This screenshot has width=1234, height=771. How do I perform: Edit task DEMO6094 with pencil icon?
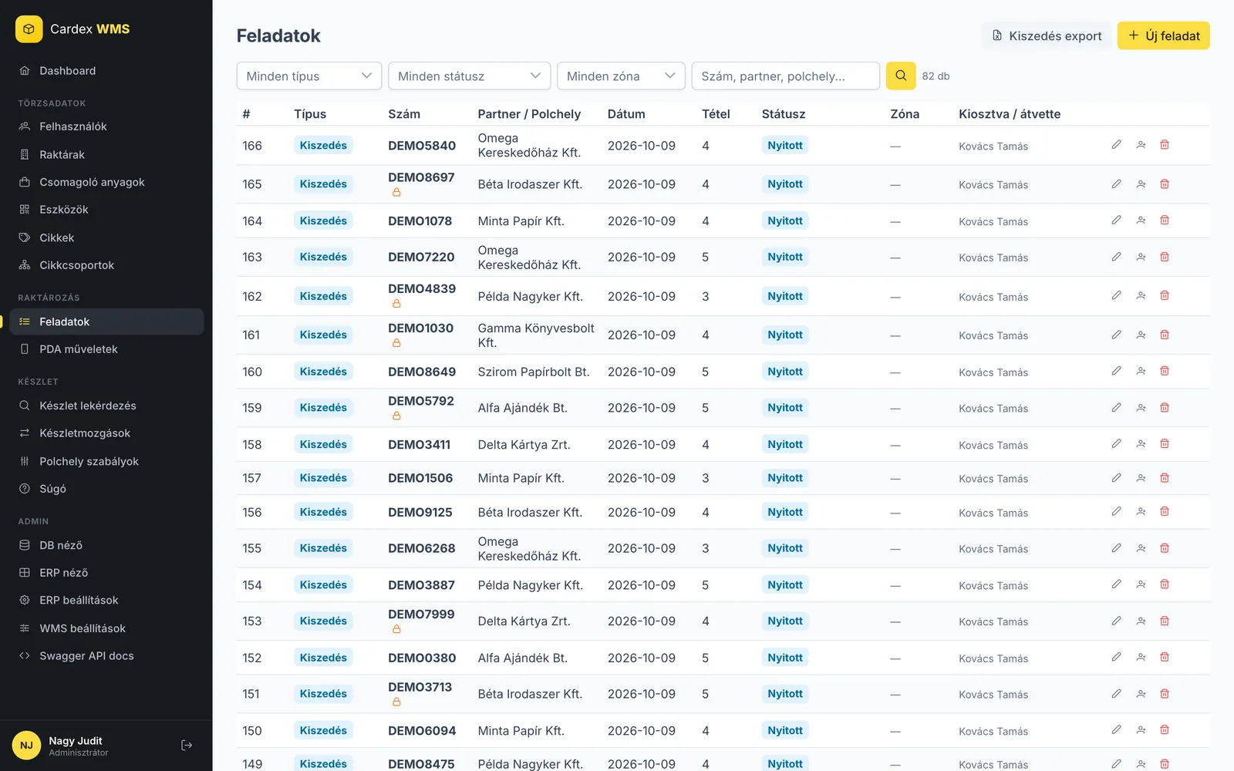coord(1116,730)
